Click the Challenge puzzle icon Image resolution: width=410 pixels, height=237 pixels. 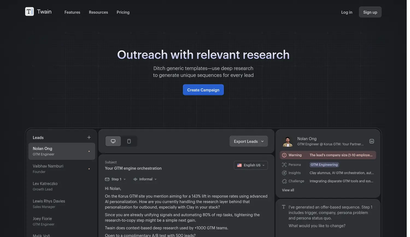click(x=284, y=181)
